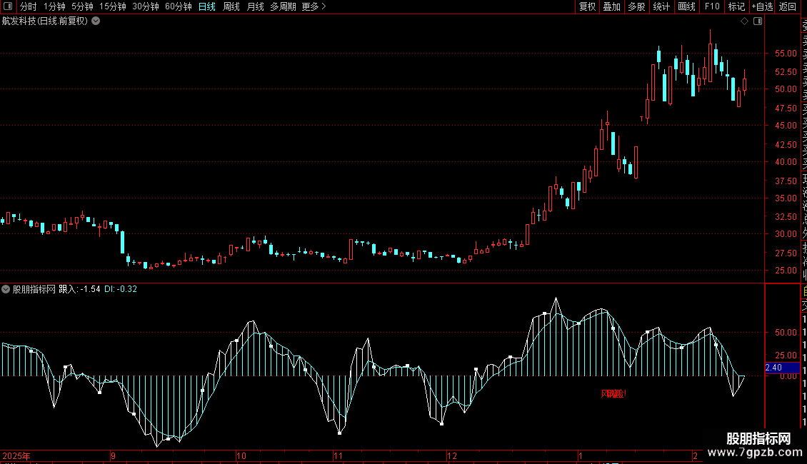Image resolution: width=807 pixels, height=464 pixels.
Task: Click the 2025年 timeline label
Action: pyautogui.click(x=16, y=455)
